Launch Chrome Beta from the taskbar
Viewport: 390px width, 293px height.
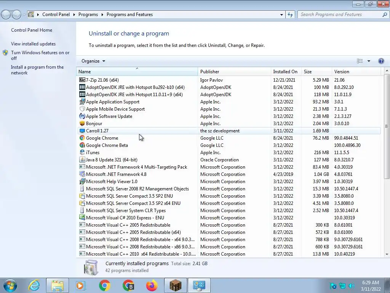[x=128, y=285]
